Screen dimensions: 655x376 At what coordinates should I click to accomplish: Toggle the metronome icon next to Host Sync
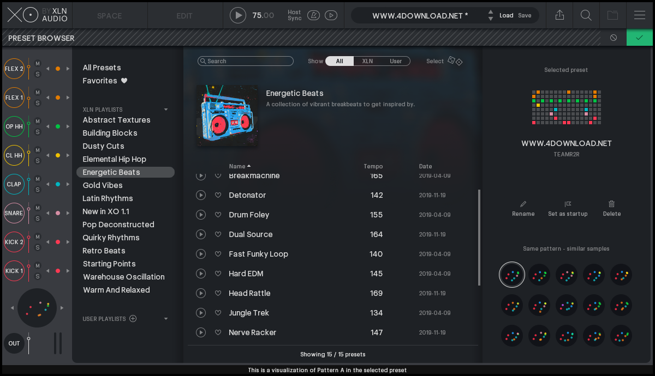pyautogui.click(x=313, y=15)
